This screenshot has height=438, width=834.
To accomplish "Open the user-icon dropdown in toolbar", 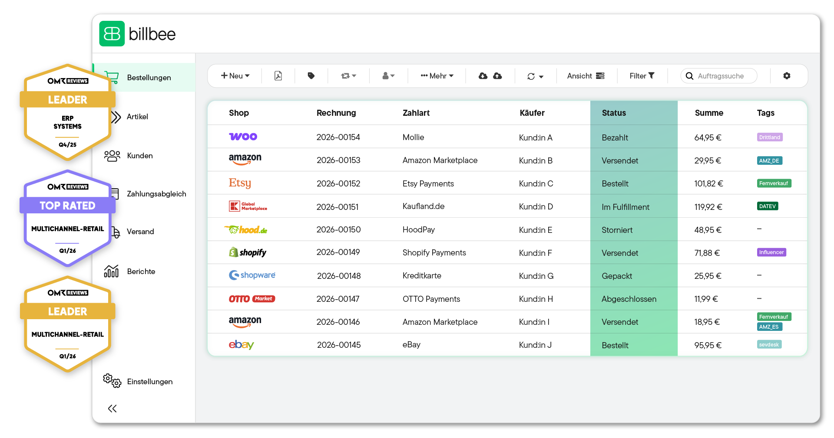I will tap(388, 76).
